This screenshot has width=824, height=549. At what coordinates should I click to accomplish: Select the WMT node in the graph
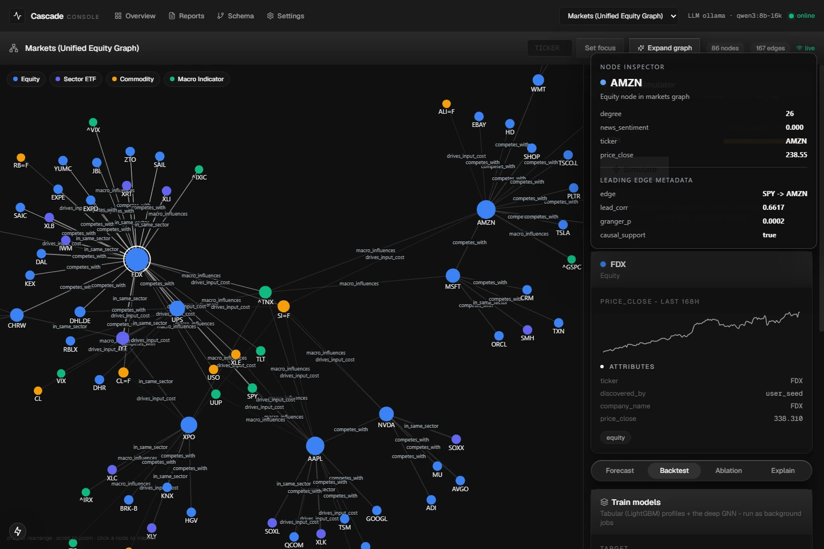[x=538, y=80]
